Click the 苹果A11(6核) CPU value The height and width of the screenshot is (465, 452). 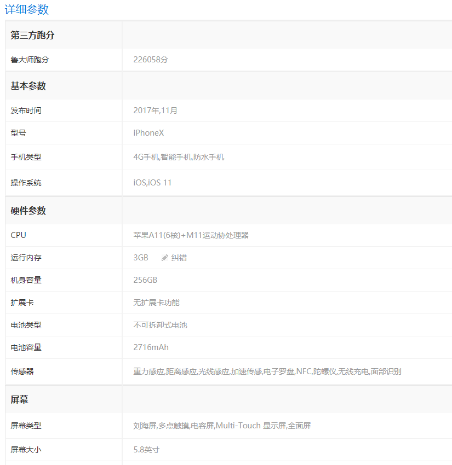pyautogui.click(x=157, y=235)
